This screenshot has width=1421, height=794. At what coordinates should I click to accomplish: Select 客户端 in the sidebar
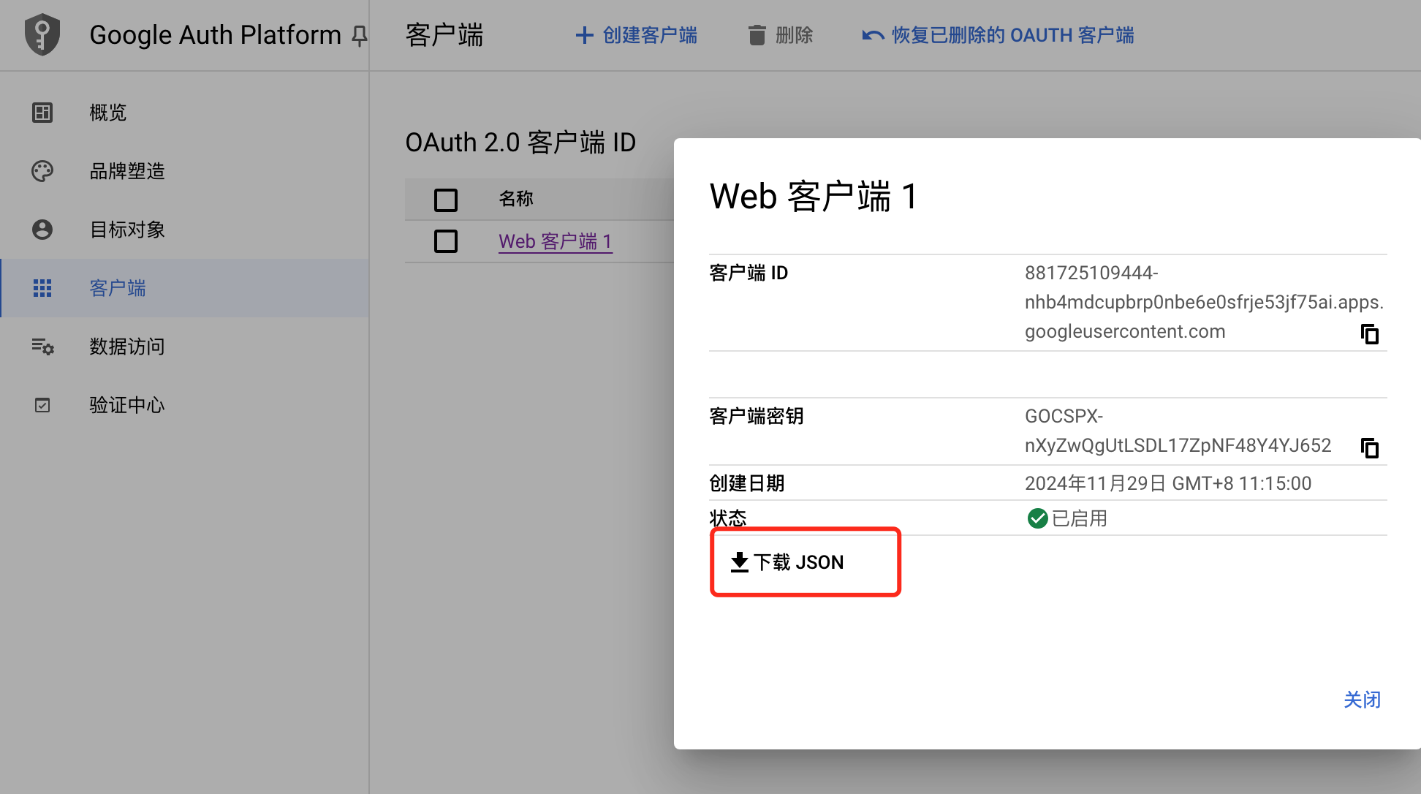tap(184, 288)
